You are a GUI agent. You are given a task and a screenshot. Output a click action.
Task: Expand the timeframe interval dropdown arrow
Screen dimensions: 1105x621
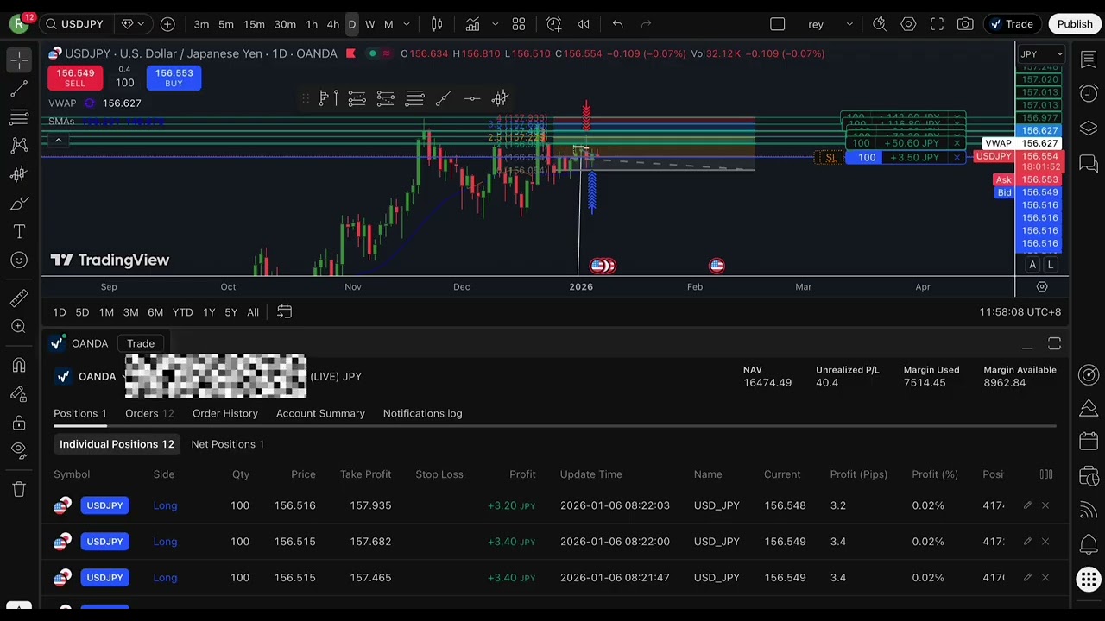[x=407, y=24]
